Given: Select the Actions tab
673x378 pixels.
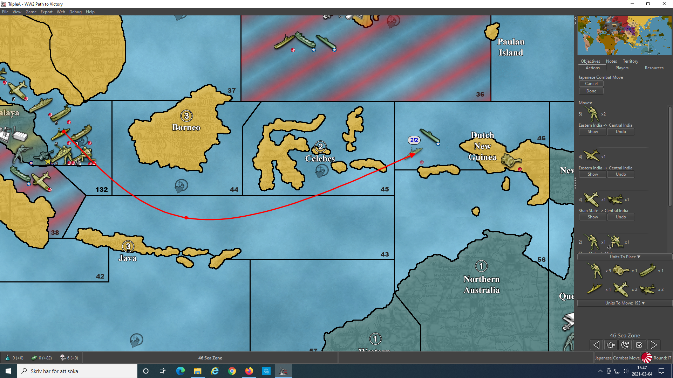Looking at the screenshot, I should 592,68.
